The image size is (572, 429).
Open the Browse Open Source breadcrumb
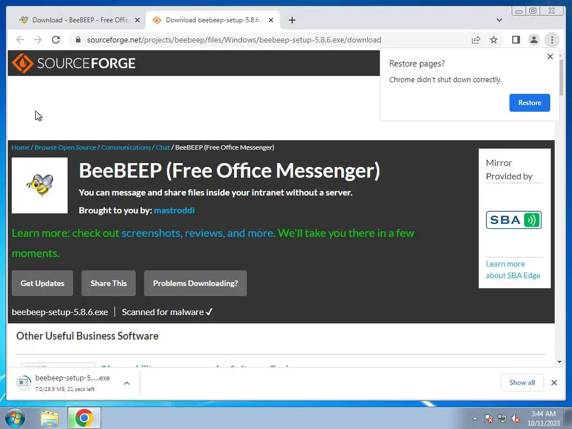pyautogui.click(x=65, y=147)
